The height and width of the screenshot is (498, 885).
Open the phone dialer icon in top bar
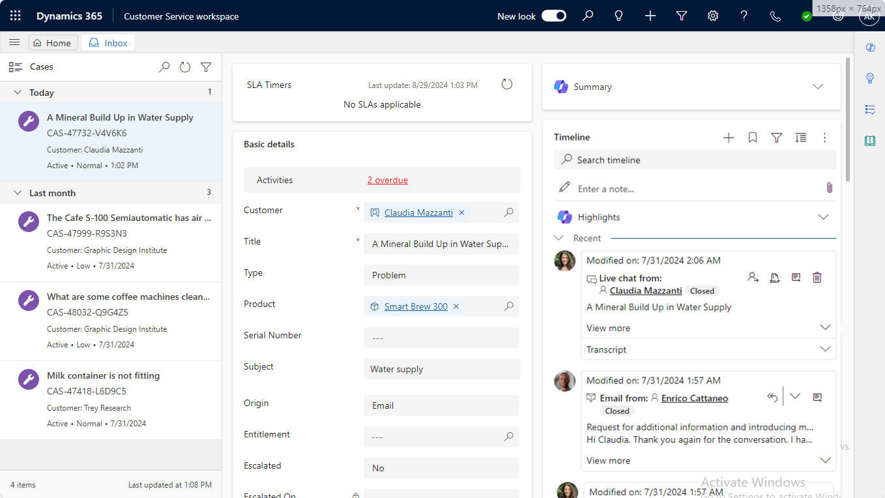tap(776, 16)
